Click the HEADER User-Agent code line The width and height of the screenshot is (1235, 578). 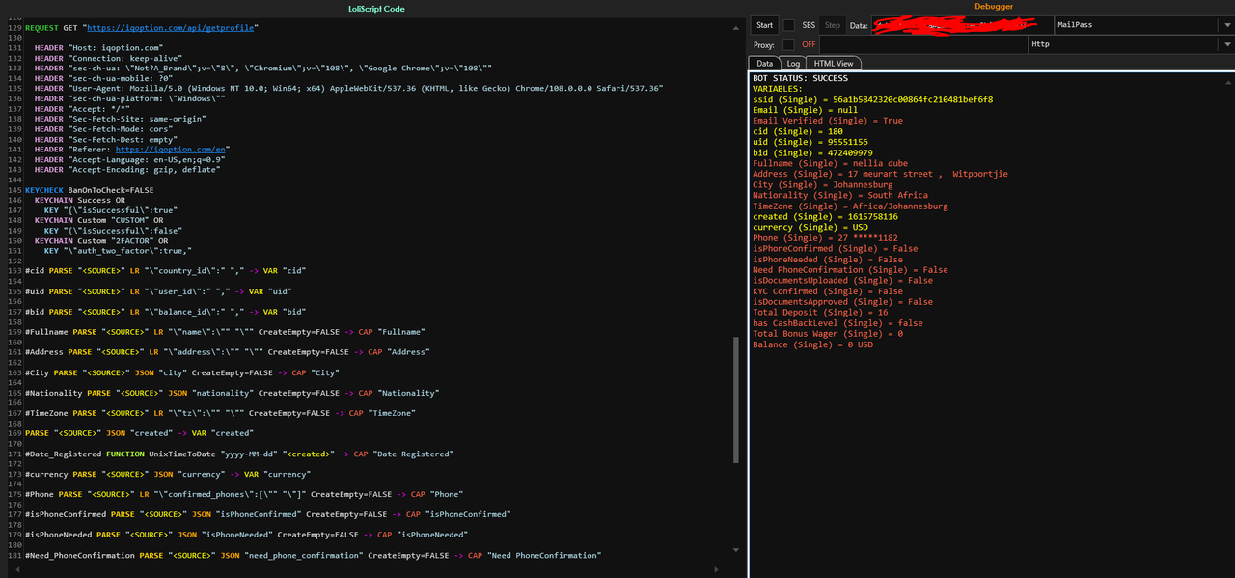[x=348, y=89]
